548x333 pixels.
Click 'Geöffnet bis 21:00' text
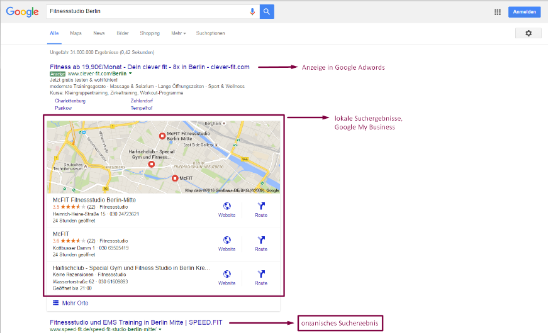click(72, 288)
